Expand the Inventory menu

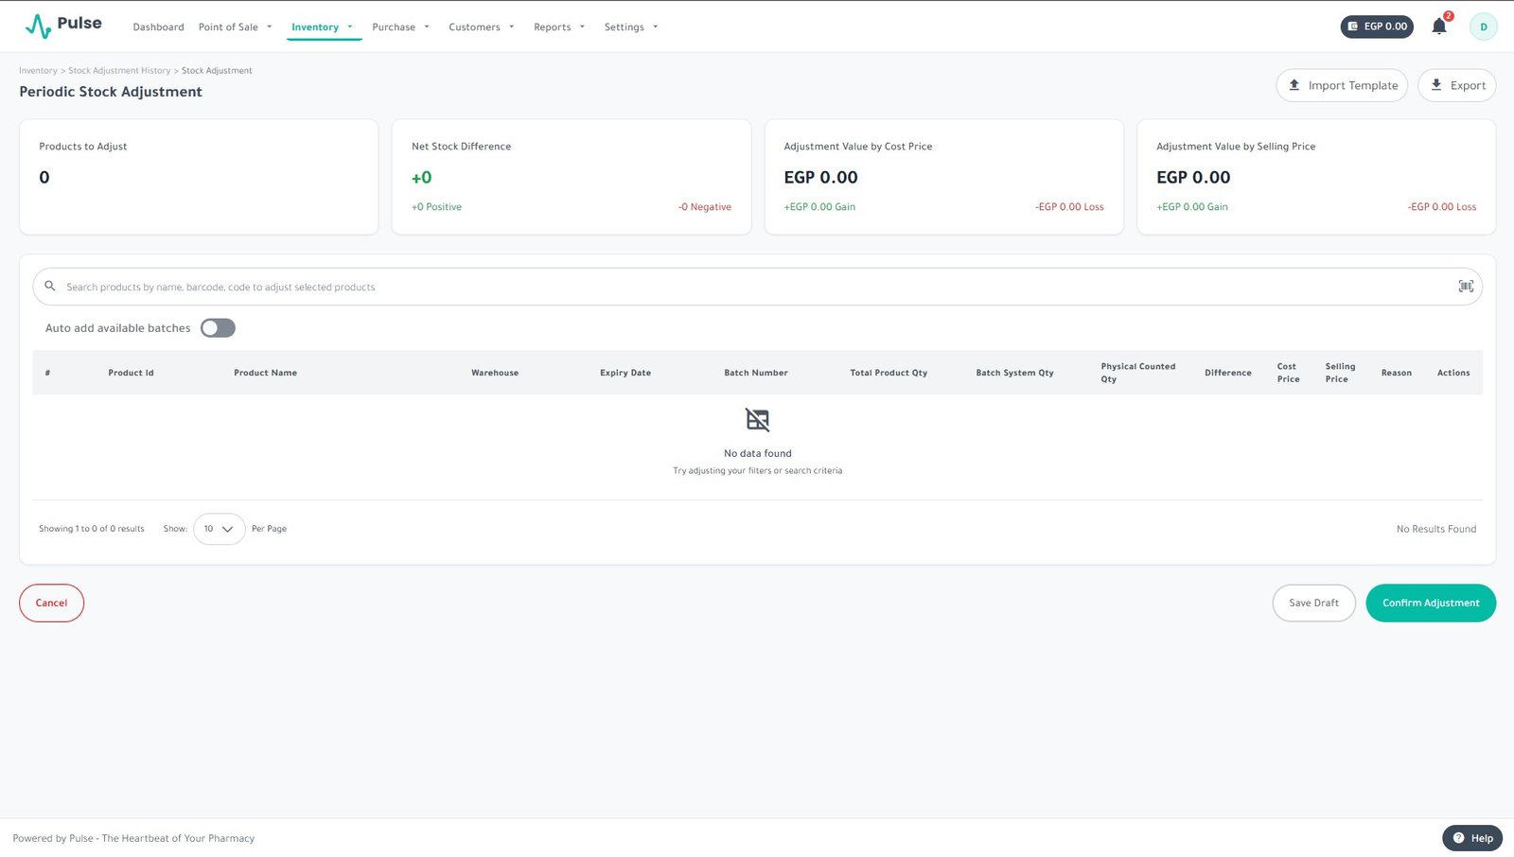322,27
